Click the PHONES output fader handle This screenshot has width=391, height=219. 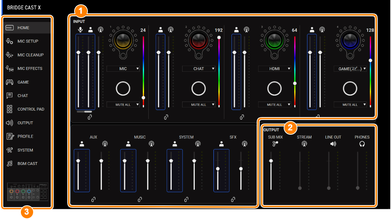(x=358, y=188)
